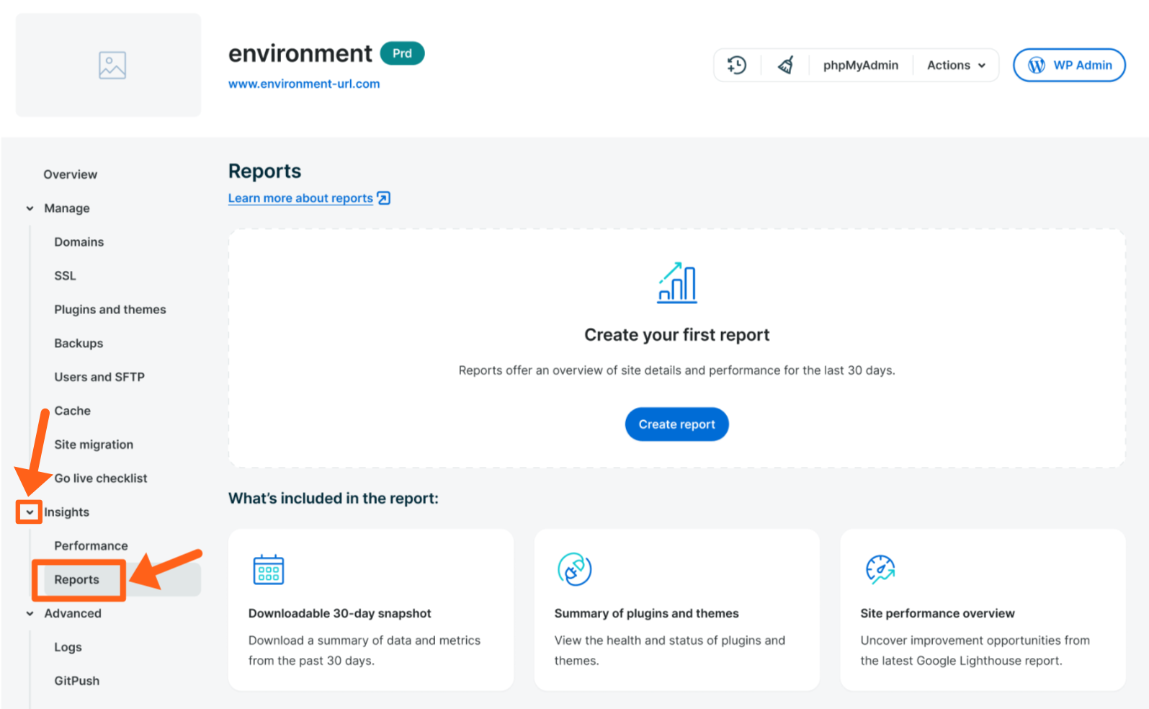Click the clear cache broom icon
This screenshot has height=709, width=1149.
(786, 65)
